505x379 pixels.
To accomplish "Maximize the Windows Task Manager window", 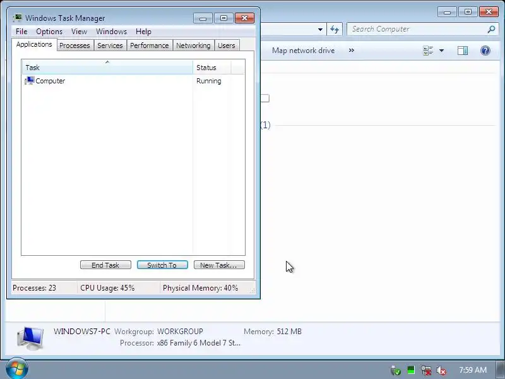I will coord(223,18).
